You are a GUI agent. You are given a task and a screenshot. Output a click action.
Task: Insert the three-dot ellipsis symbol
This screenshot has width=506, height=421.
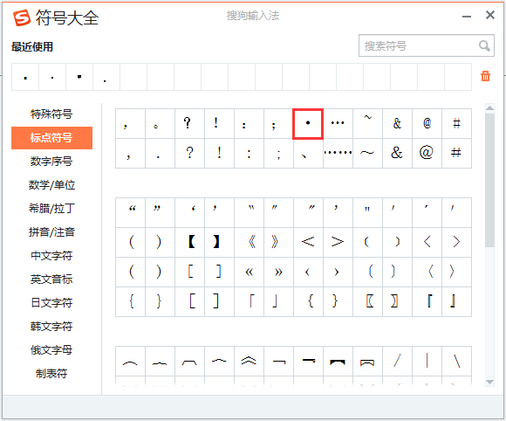(x=338, y=124)
